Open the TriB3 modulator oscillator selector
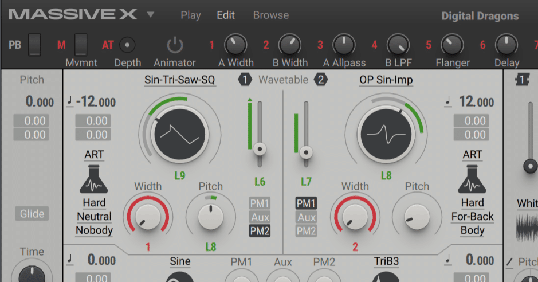 (x=386, y=261)
